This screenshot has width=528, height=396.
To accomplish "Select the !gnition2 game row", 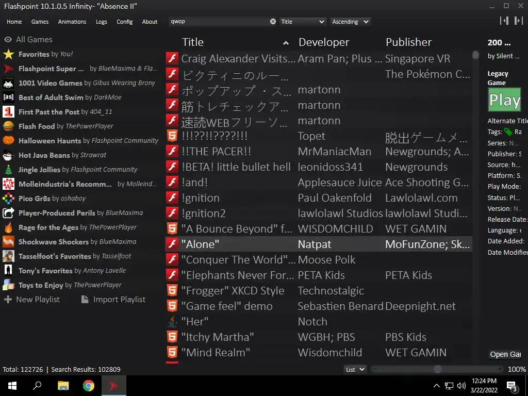I will 319,213.
